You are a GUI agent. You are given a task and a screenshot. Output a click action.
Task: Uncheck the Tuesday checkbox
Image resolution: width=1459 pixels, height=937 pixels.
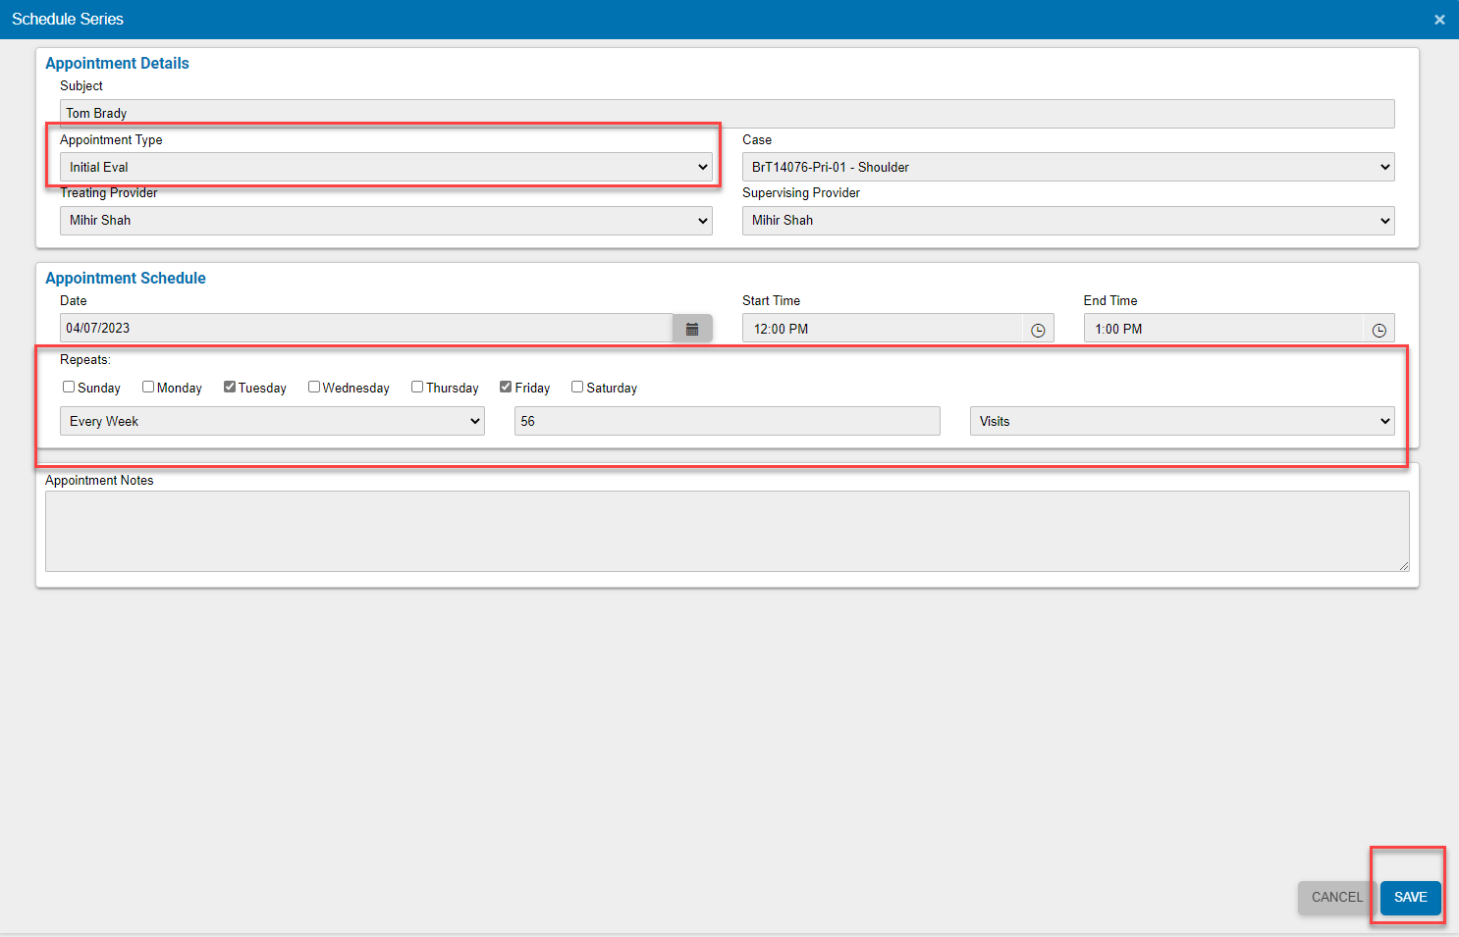pyautogui.click(x=229, y=387)
